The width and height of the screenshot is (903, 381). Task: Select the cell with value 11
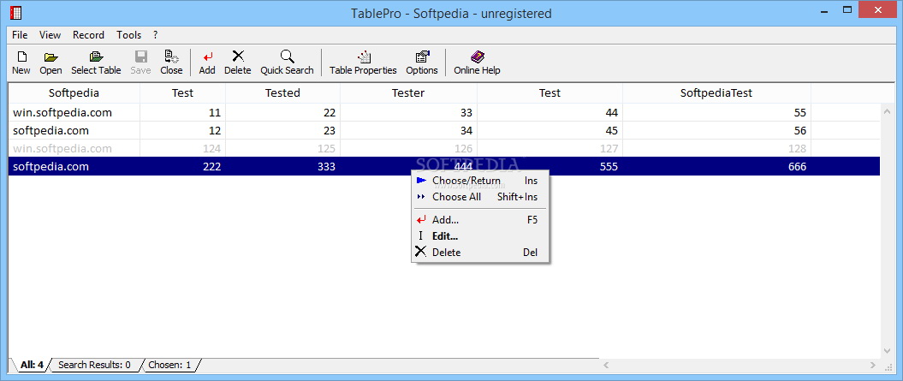tap(182, 112)
